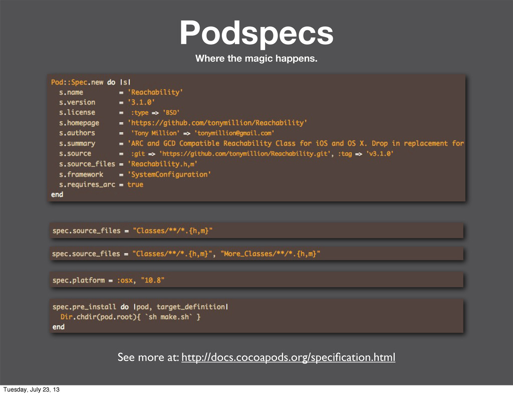Select the s.summary description string
The image size is (513, 395).
click(x=296, y=143)
